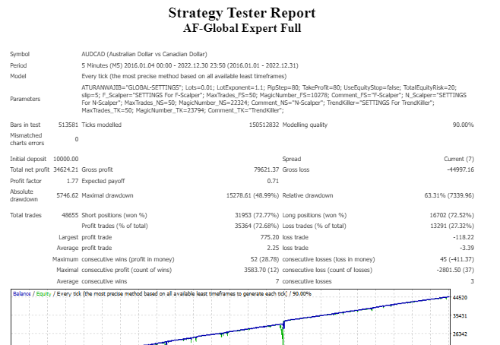Image resolution: width=500 pixels, height=345 pixels.
Task: Click the Gross profit value 79621.37
Action: [x=262, y=169]
